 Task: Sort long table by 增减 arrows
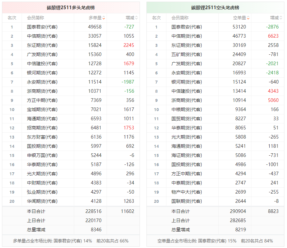click(136, 18)
